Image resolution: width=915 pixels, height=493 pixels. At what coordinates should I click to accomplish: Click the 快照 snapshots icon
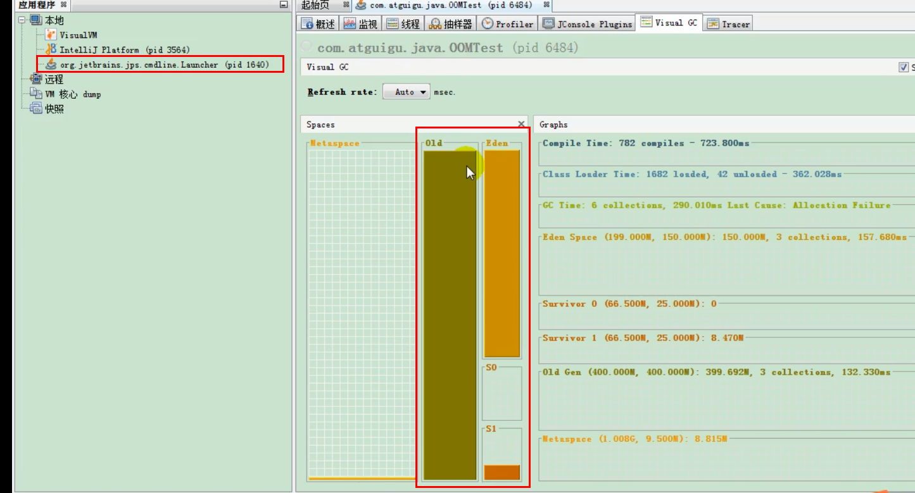pos(36,108)
